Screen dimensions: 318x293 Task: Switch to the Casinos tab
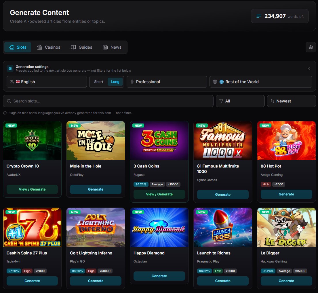coord(49,47)
